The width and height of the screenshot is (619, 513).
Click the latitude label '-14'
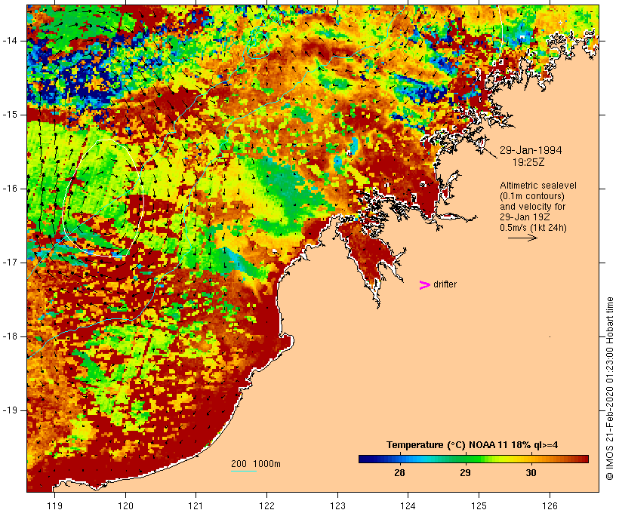pos(9,41)
